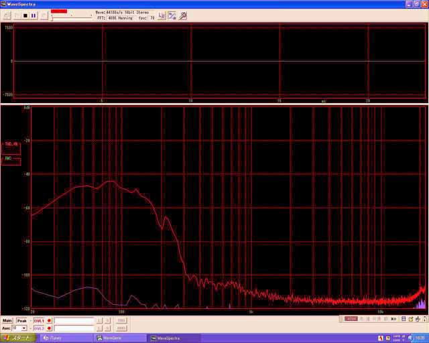This screenshot has height=343, width=429.
Task: Click the Wave format info text
Action: (122, 13)
